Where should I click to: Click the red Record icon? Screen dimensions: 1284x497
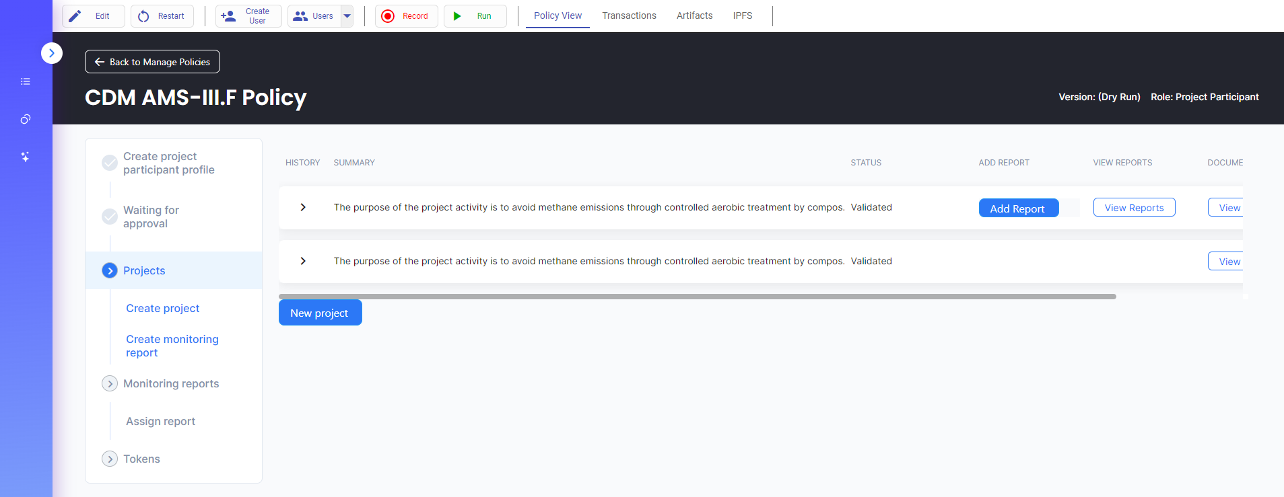[388, 16]
